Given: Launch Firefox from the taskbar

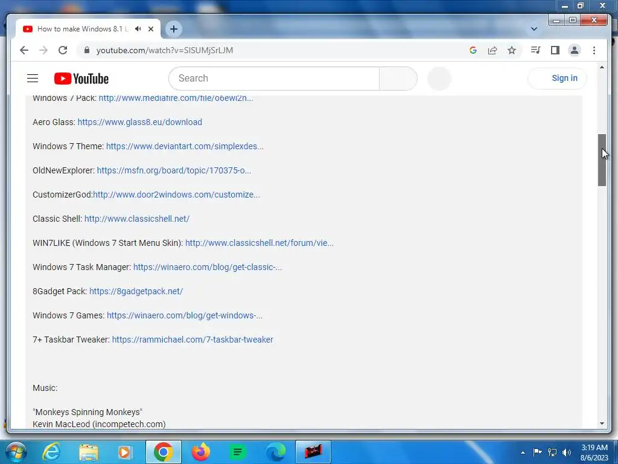Looking at the screenshot, I should (x=200, y=452).
